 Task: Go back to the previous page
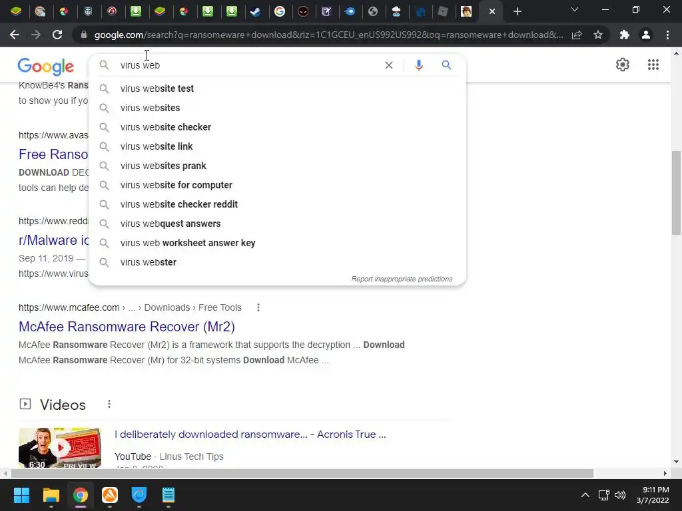[15, 35]
